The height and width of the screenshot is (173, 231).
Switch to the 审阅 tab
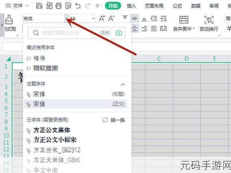tap(214, 6)
